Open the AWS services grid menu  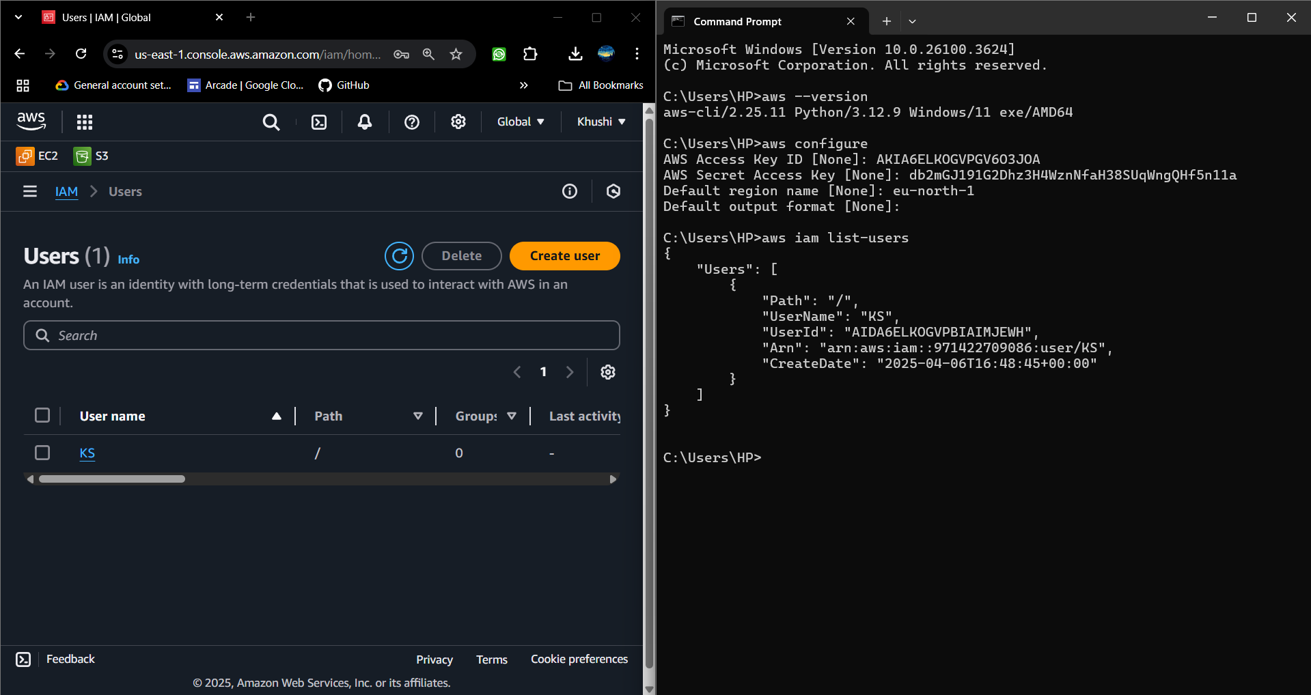[x=85, y=122]
